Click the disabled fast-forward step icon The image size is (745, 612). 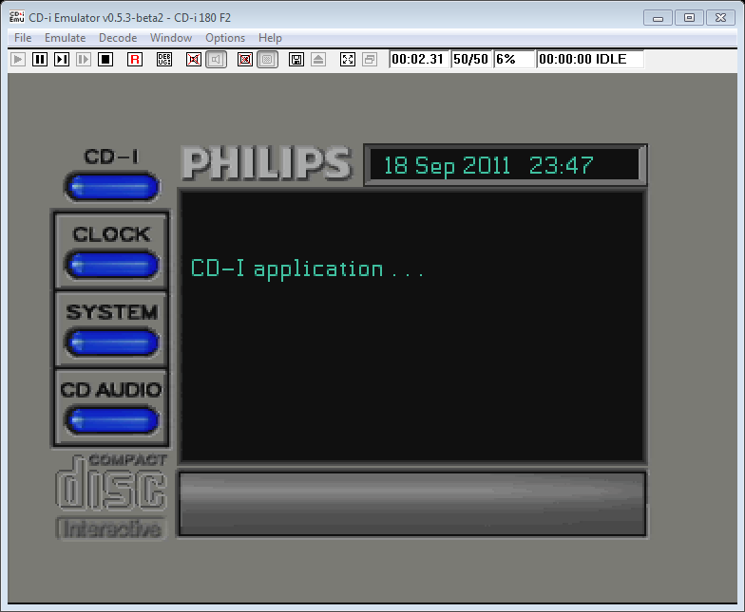click(x=84, y=59)
